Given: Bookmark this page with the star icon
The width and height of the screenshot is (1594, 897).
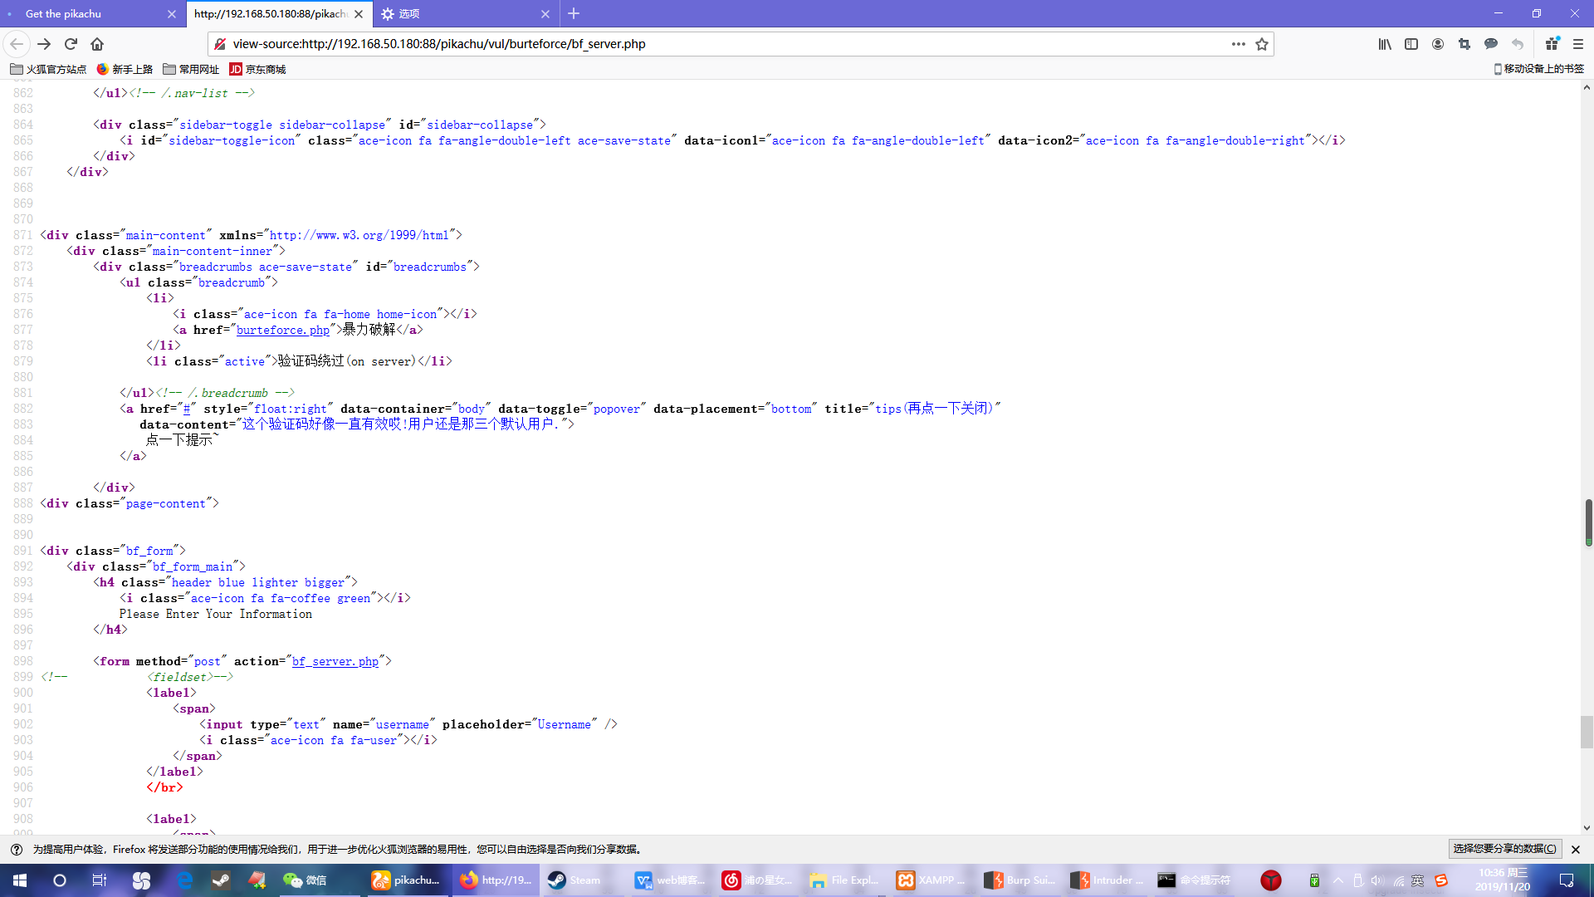Looking at the screenshot, I should pyautogui.click(x=1262, y=44).
